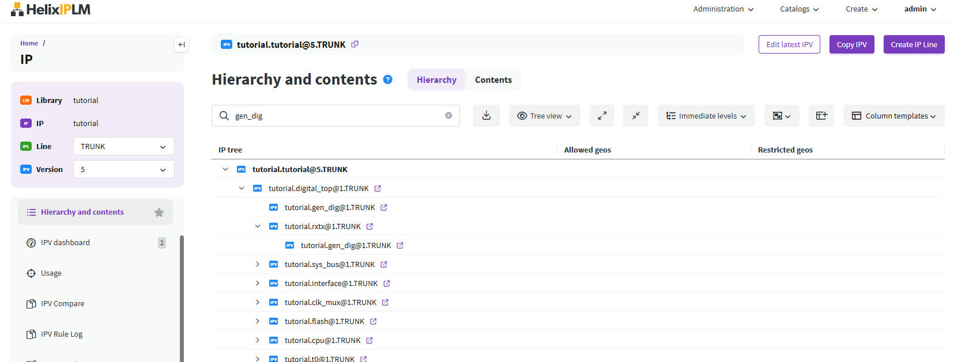Screen dimensions: 954x362
Task: Click the download icon beside the search box
Action: (x=486, y=116)
